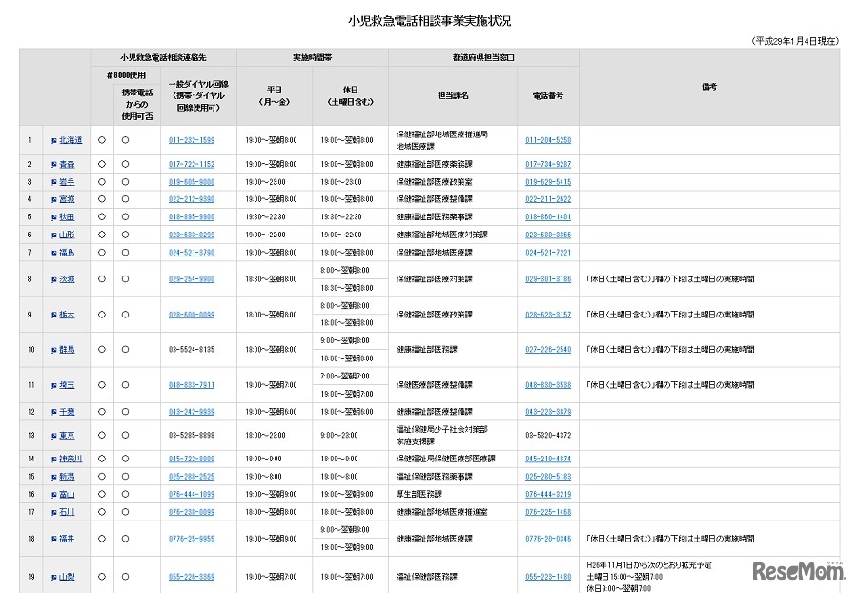
Task: Click phone number 017-734-9287
Action: 548,164
